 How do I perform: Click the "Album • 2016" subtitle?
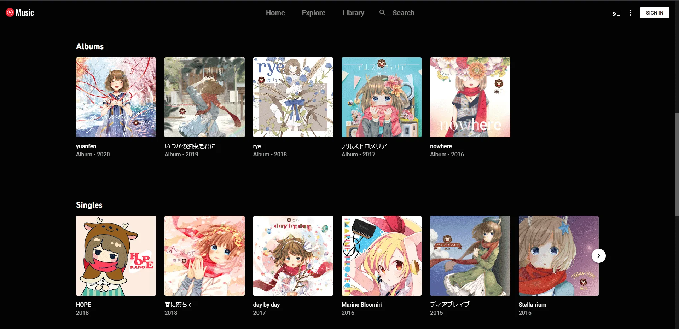[x=447, y=154]
